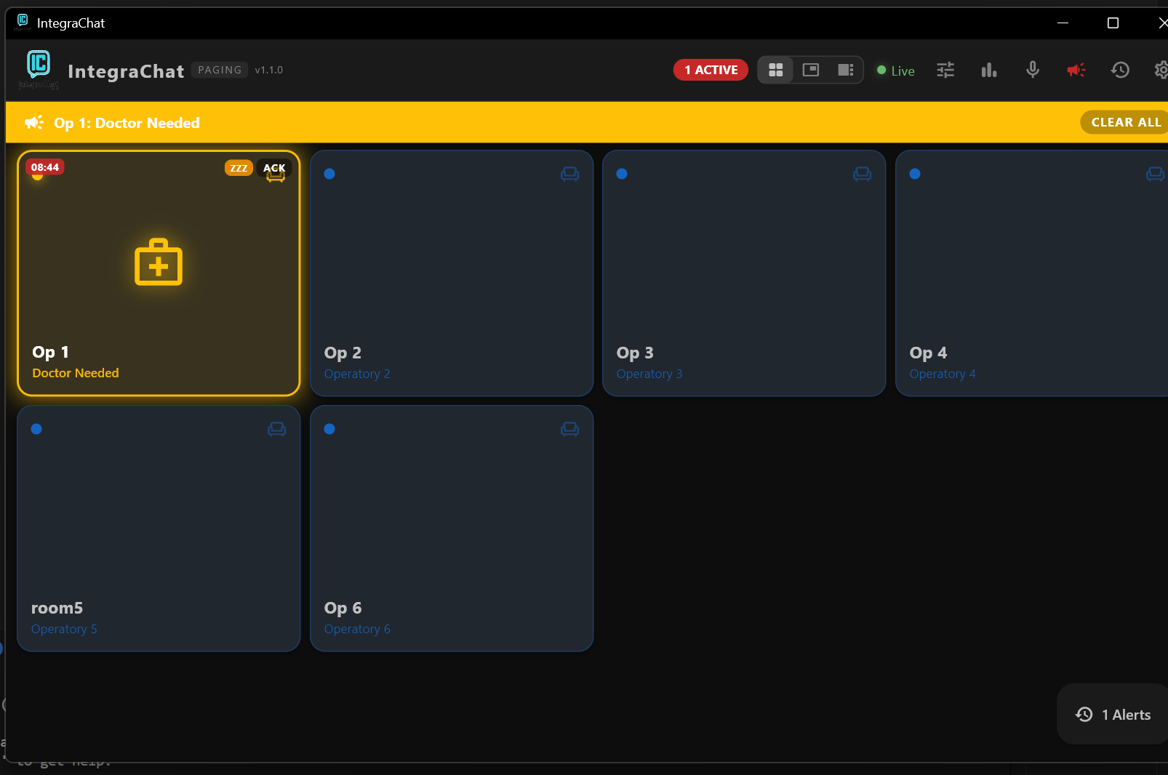1168x775 pixels.
Task: Open the alert history clock icon
Action: coord(1120,70)
